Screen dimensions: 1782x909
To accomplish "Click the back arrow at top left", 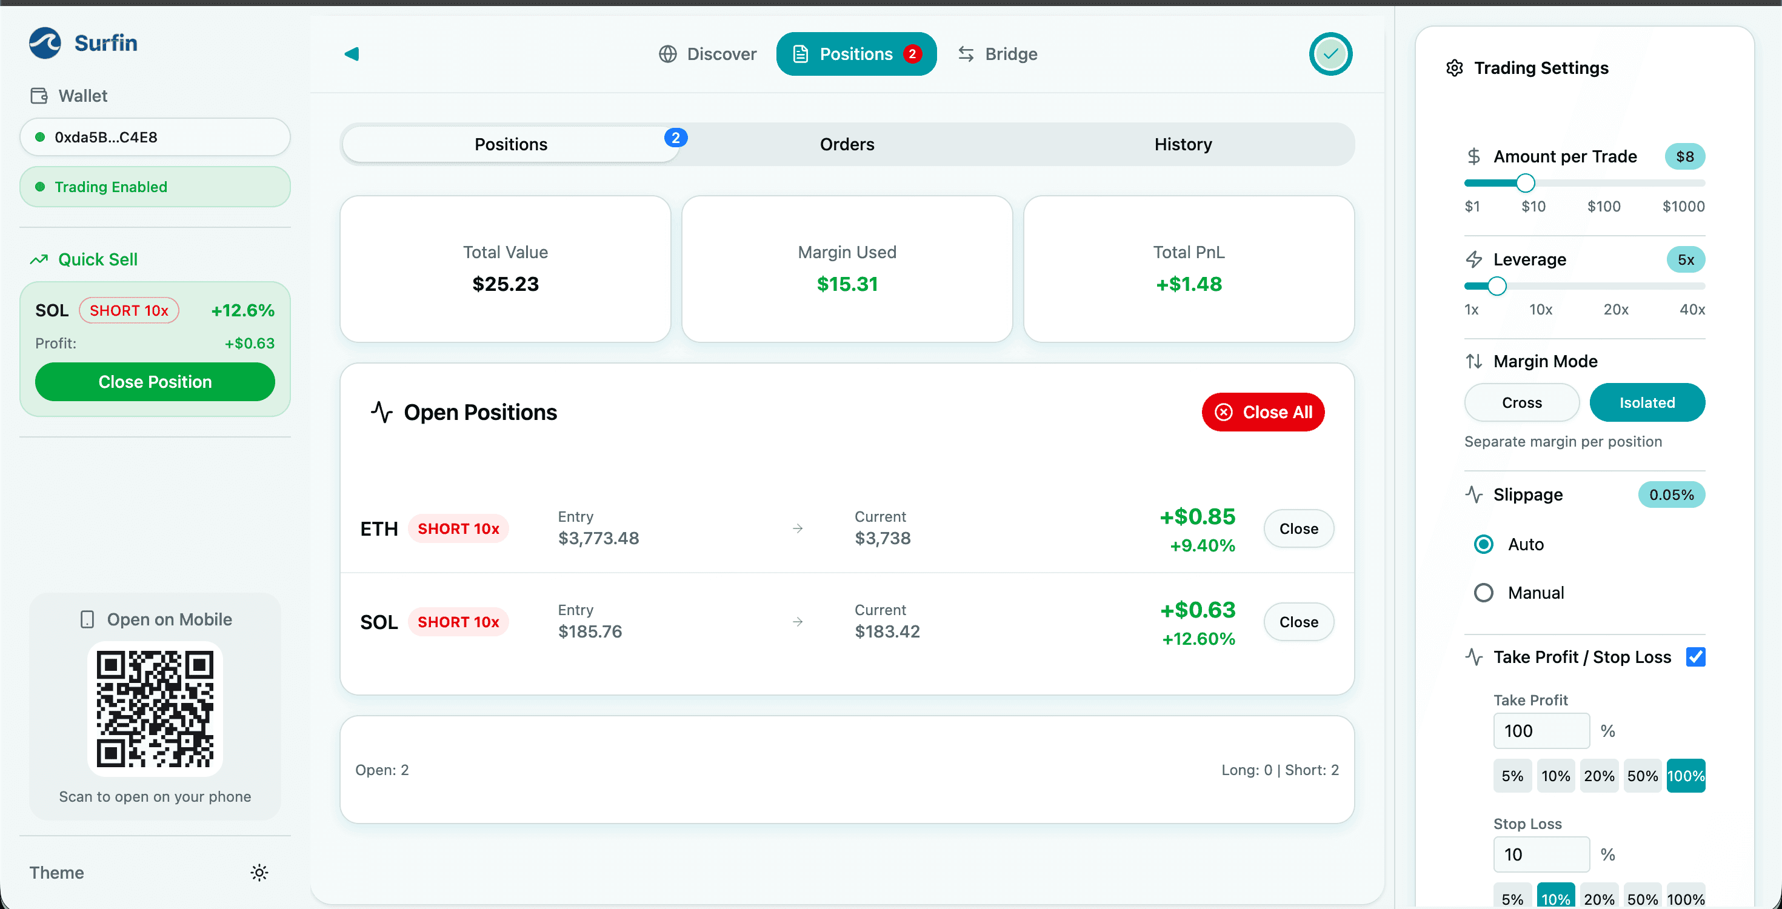I will [352, 53].
